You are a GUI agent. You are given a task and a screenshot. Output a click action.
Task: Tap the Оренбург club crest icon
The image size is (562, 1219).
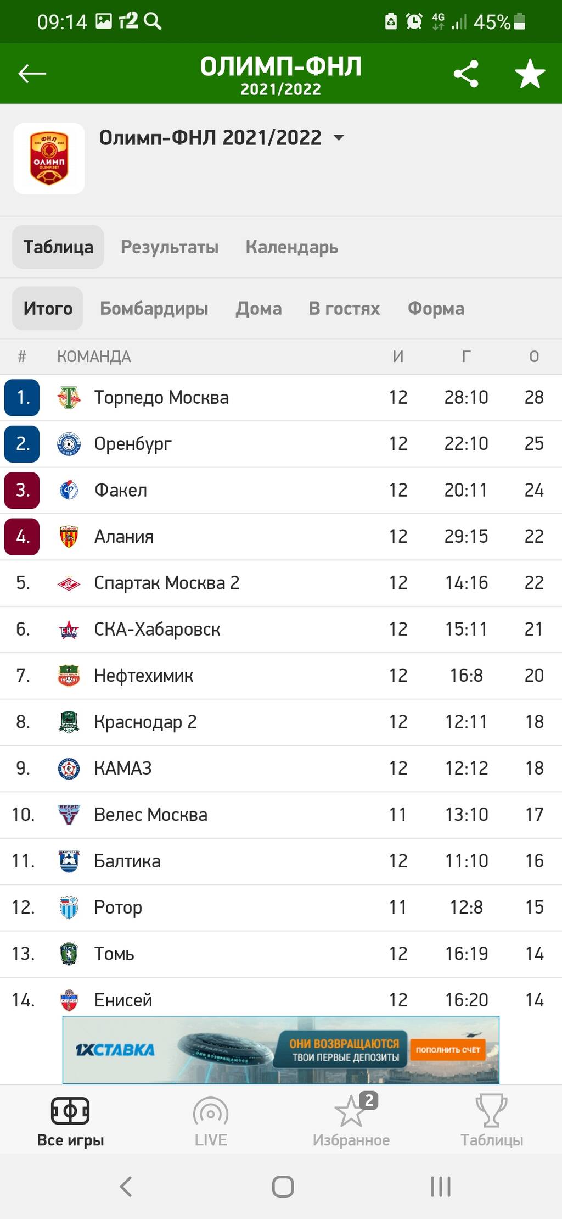pos(69,444)
